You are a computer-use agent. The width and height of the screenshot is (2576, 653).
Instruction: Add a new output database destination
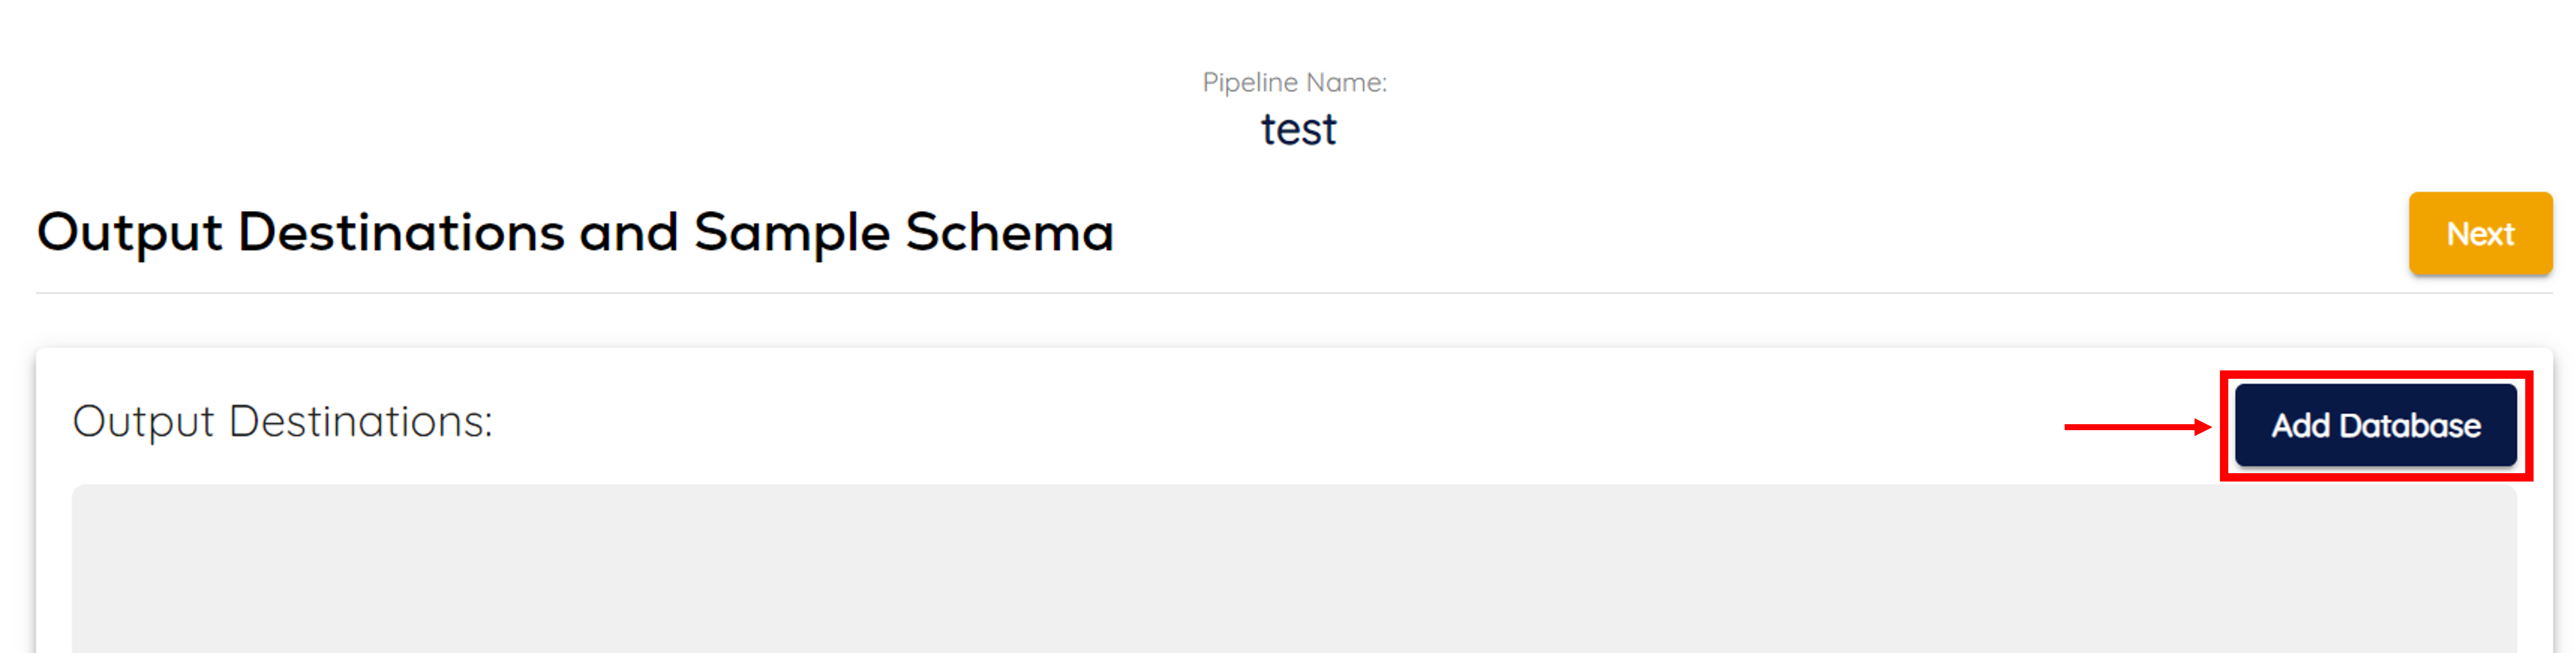click(x=2375, y=425)
